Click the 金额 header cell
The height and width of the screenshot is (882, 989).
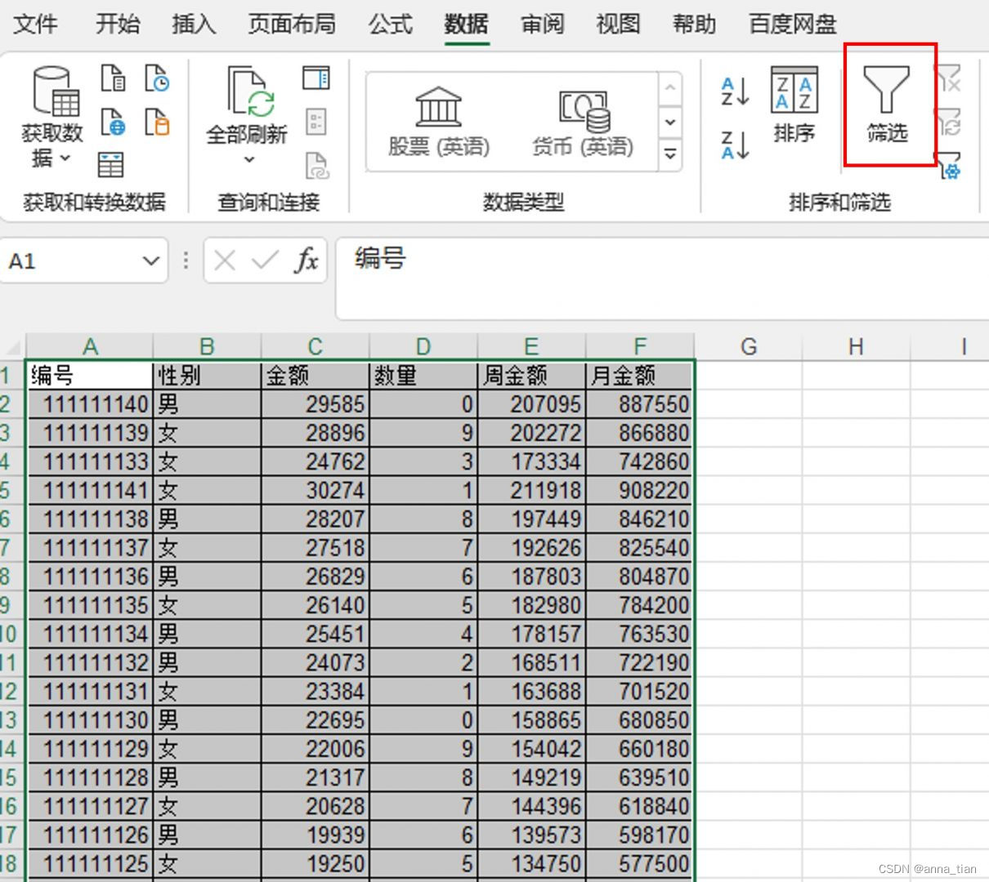pyautogui.click(x=315, y=375)
